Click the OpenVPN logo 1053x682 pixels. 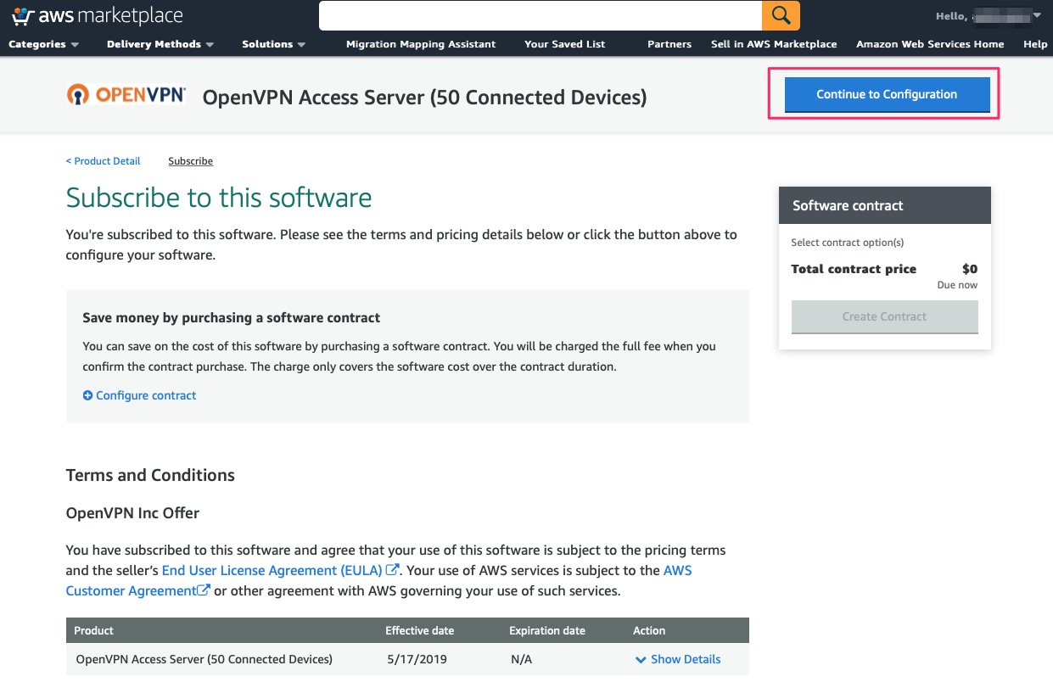126,94
